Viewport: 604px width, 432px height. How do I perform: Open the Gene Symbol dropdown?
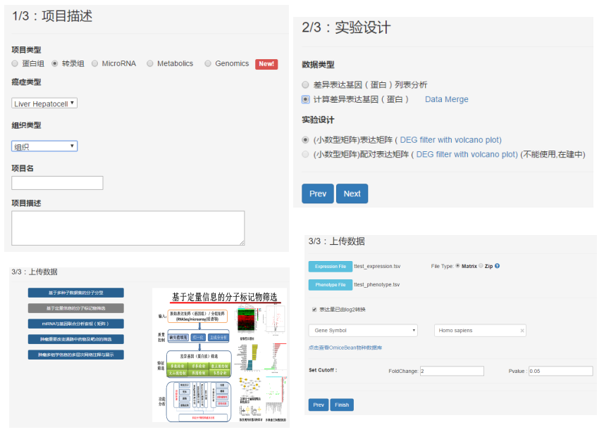(363, 331)
